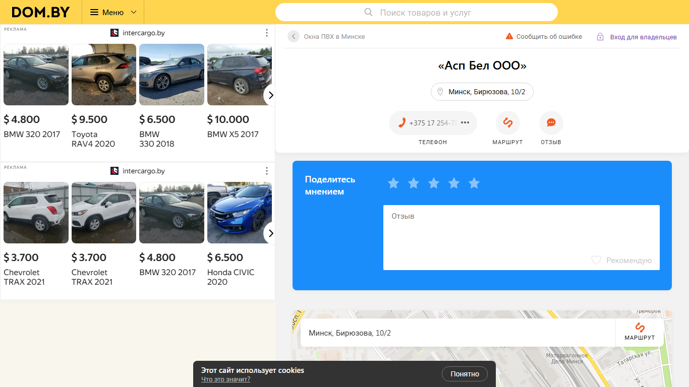Viewport: 689px width, 387px height.
Task: Click the search magnifier icon
Action: [x=369, y=12]
